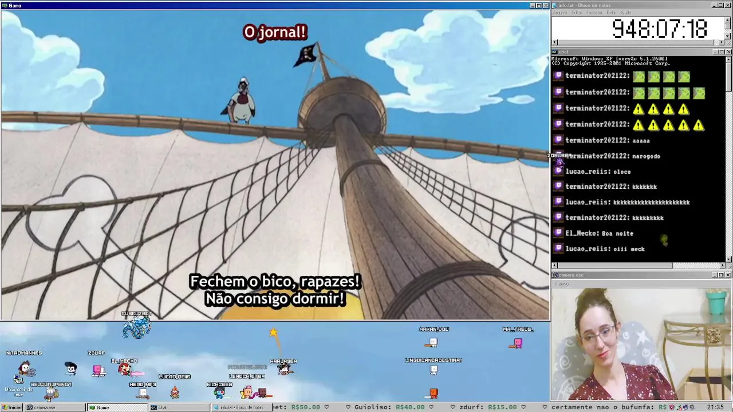Click the Game window title bar icon

[4, 5]
